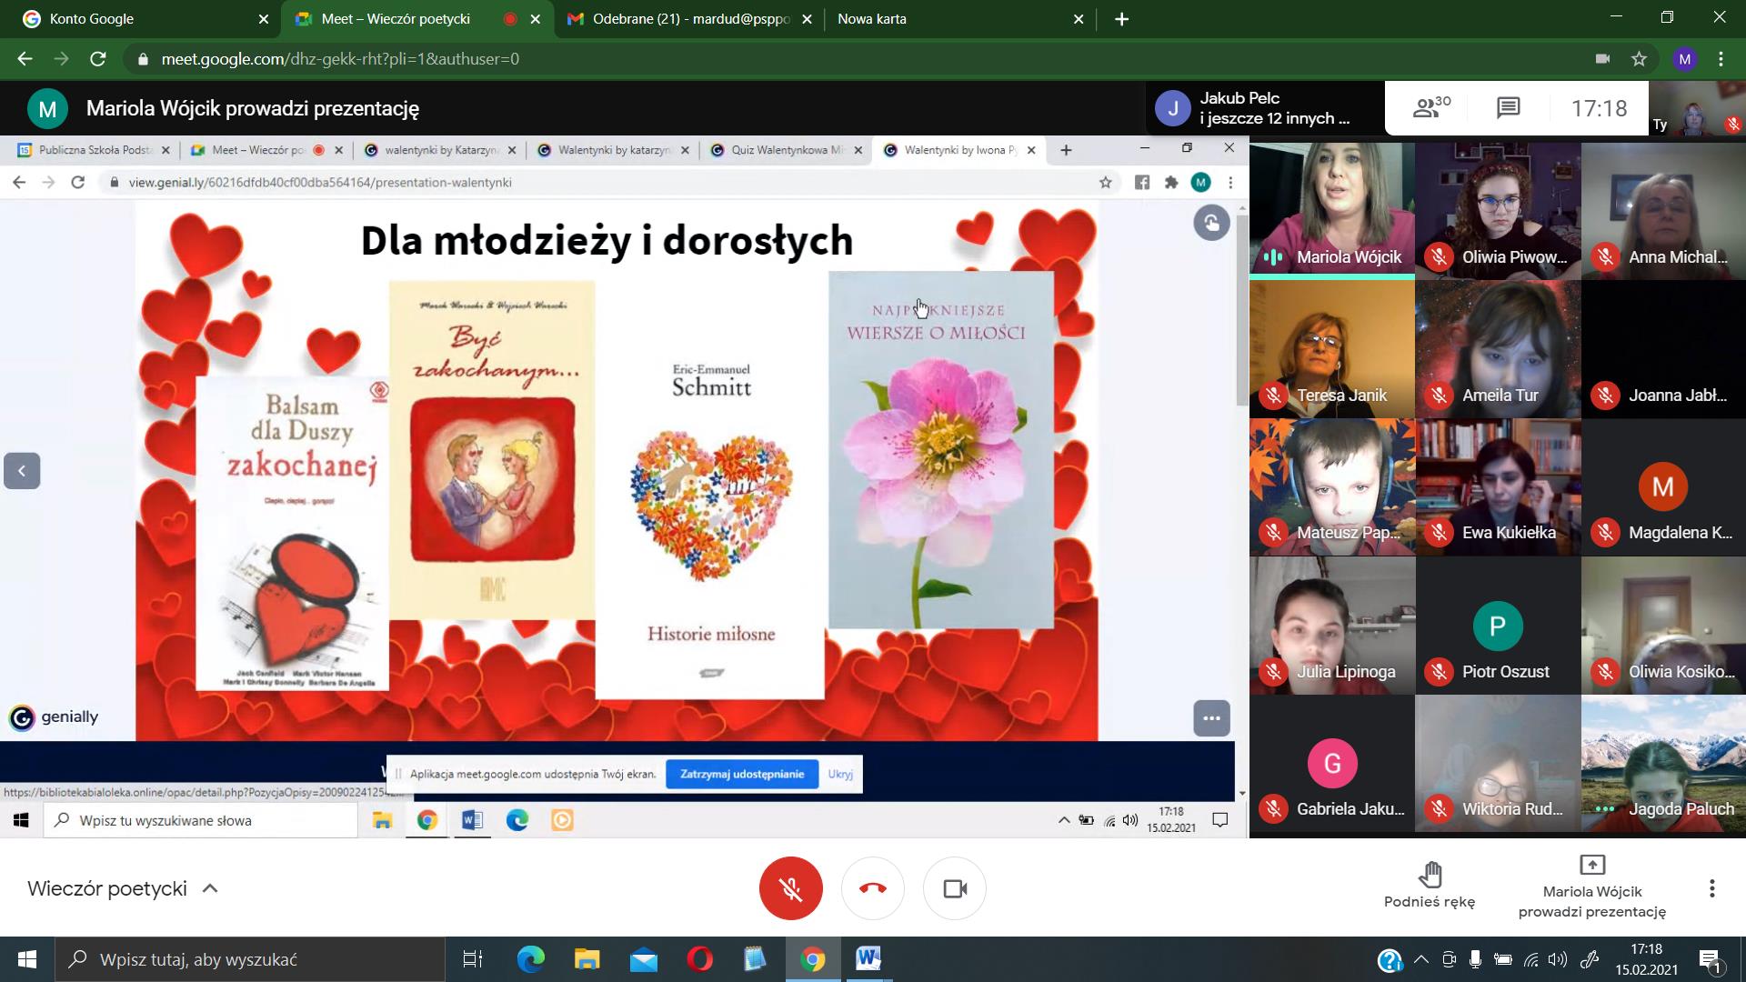This screenshot has height=982, width=1746.
Task: Switch to Odebrane Gmail tab
Action: click(688, 19)
